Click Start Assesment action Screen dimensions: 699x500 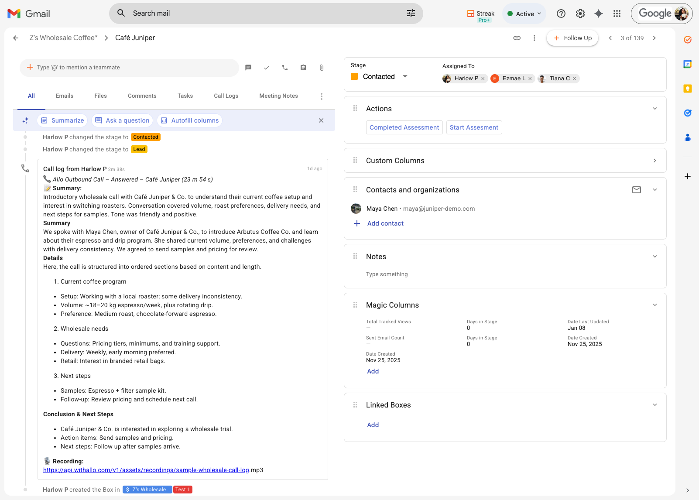[x=474, y=127]
